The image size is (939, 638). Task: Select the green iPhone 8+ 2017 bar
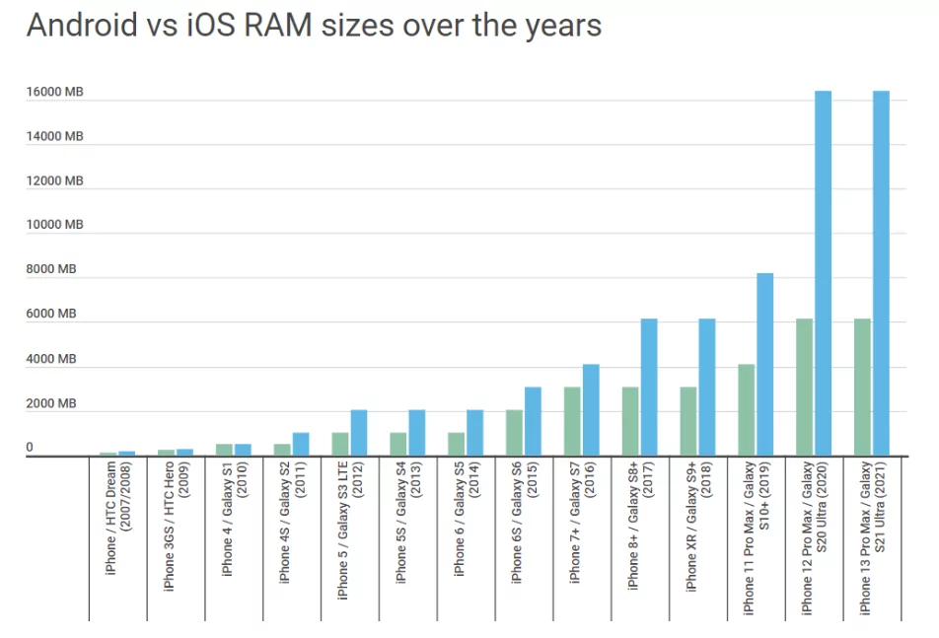click(x=630, y=421)
